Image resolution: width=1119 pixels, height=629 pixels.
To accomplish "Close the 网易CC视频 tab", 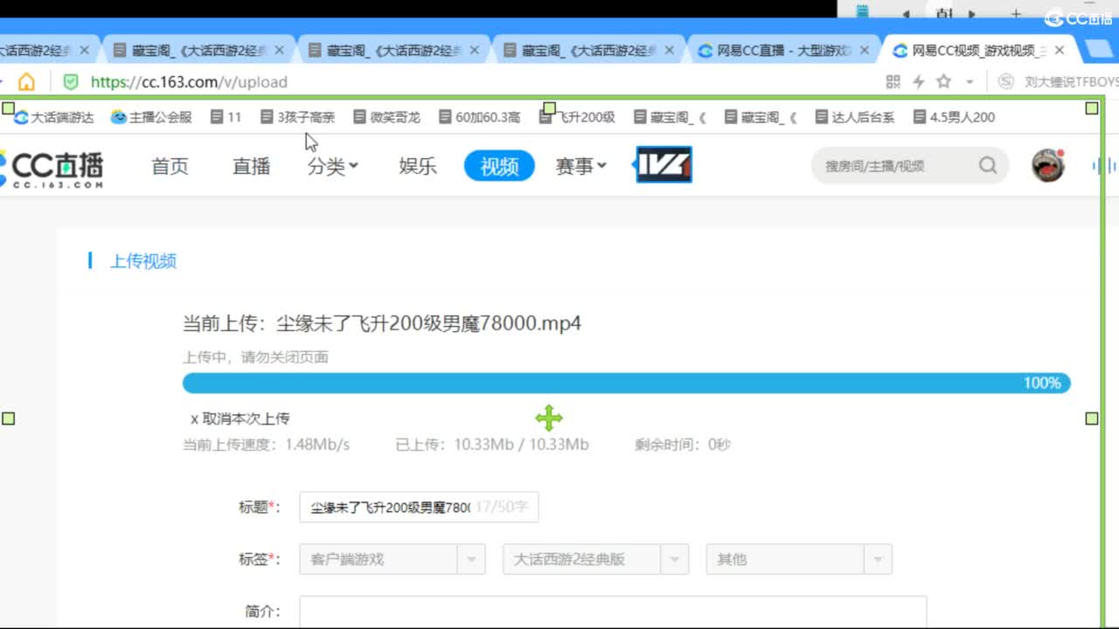I will pos(1059,51).
